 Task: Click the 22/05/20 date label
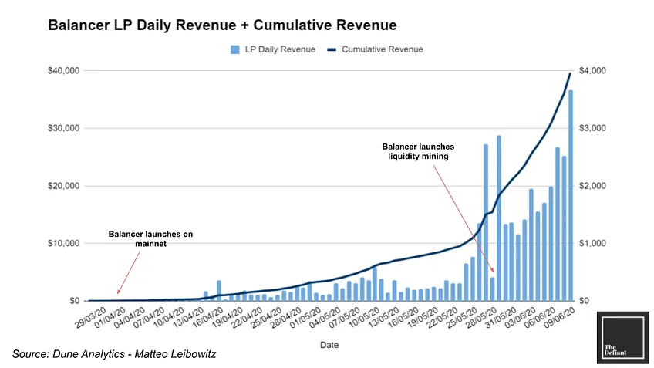(x=443, y=318)
